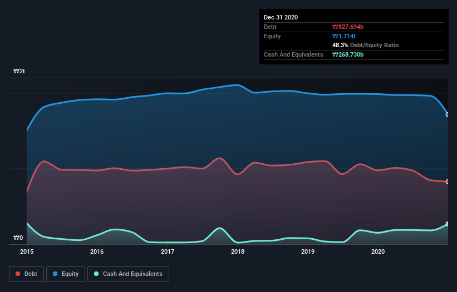Click the 48.3% Debt/Equity Ratio text
This screenshot has height=292, width=457.
(x=366, y=45)
